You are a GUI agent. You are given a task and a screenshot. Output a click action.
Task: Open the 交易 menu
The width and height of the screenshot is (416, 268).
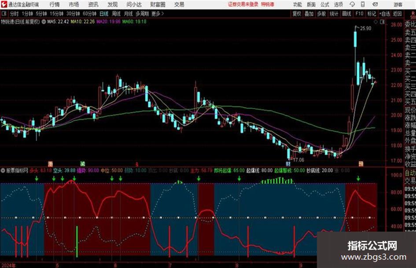(x=179, y=4)
